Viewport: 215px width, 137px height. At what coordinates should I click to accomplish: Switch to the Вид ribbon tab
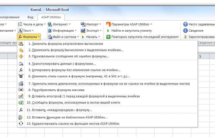click(x=30, y=17)
